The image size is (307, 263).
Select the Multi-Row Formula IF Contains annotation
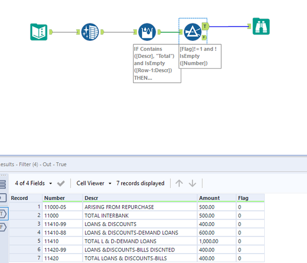[x=157, y=64]
